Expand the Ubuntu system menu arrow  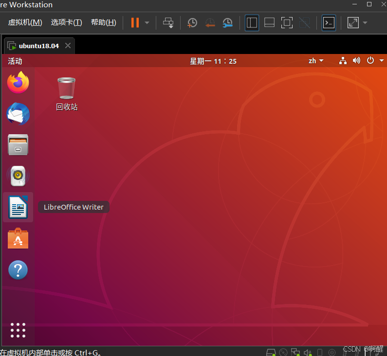(382, 61)
